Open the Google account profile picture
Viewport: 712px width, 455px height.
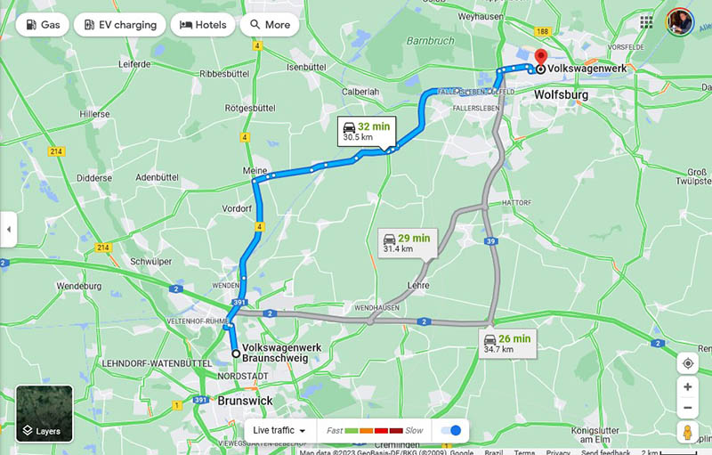point(680,21)
